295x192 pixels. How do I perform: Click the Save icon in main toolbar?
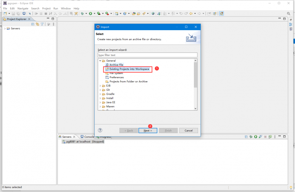(13, 14)
